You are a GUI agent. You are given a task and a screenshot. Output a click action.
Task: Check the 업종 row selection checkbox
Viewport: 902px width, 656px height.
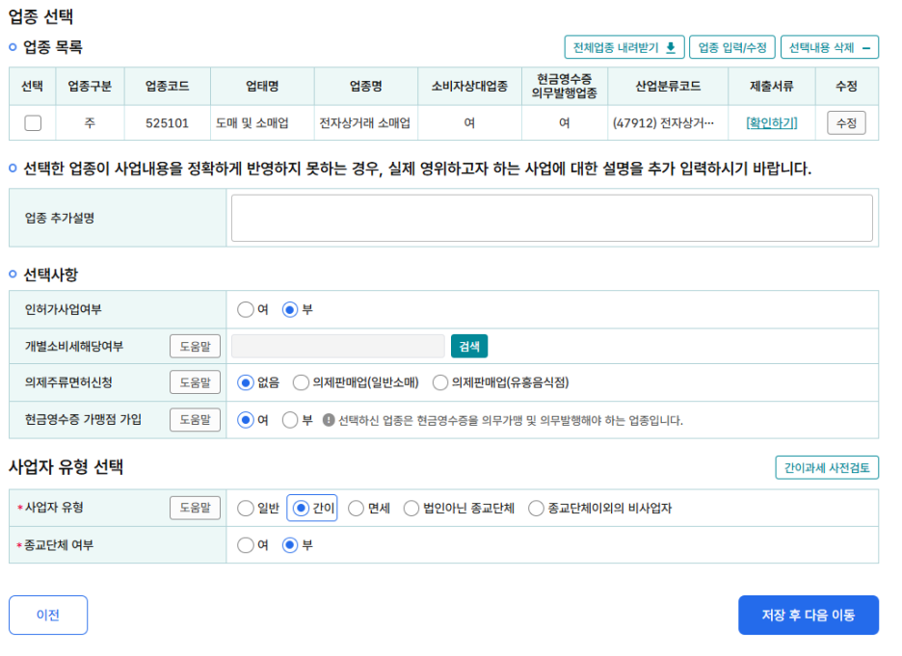[x=33, y=123]
